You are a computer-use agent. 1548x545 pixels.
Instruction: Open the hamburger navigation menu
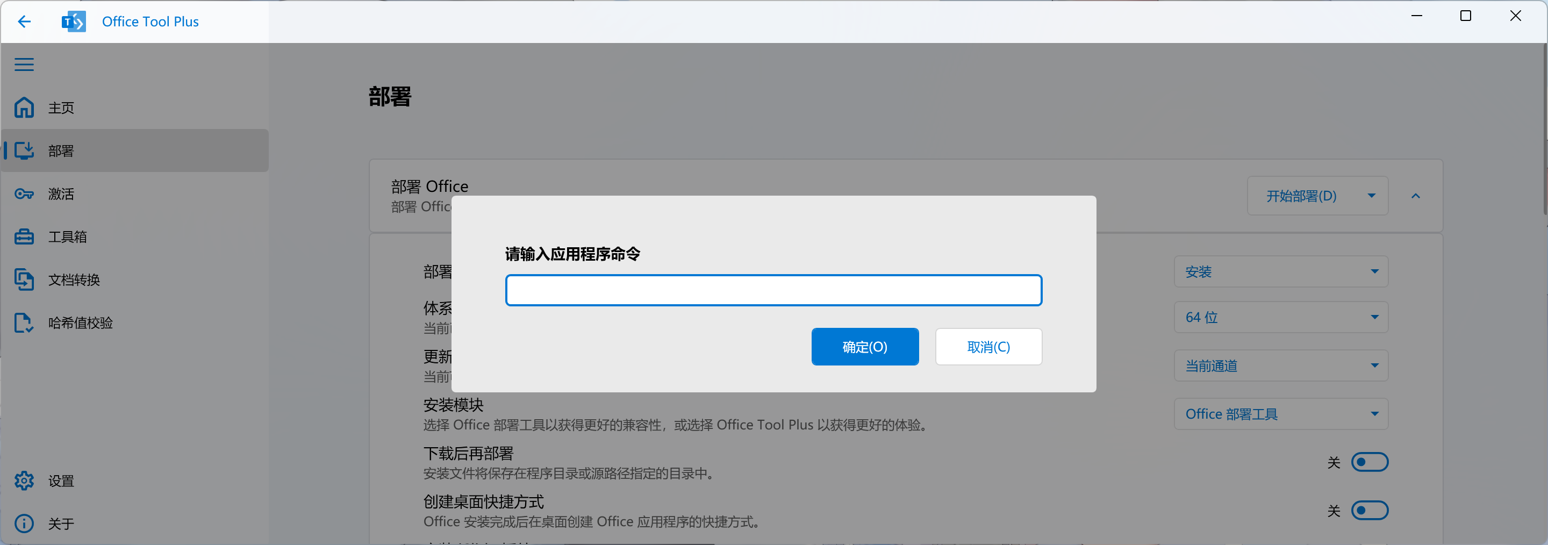(24, 64)
